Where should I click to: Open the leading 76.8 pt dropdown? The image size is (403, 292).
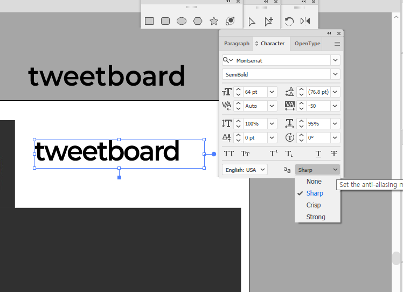click(x=335, y=92)
